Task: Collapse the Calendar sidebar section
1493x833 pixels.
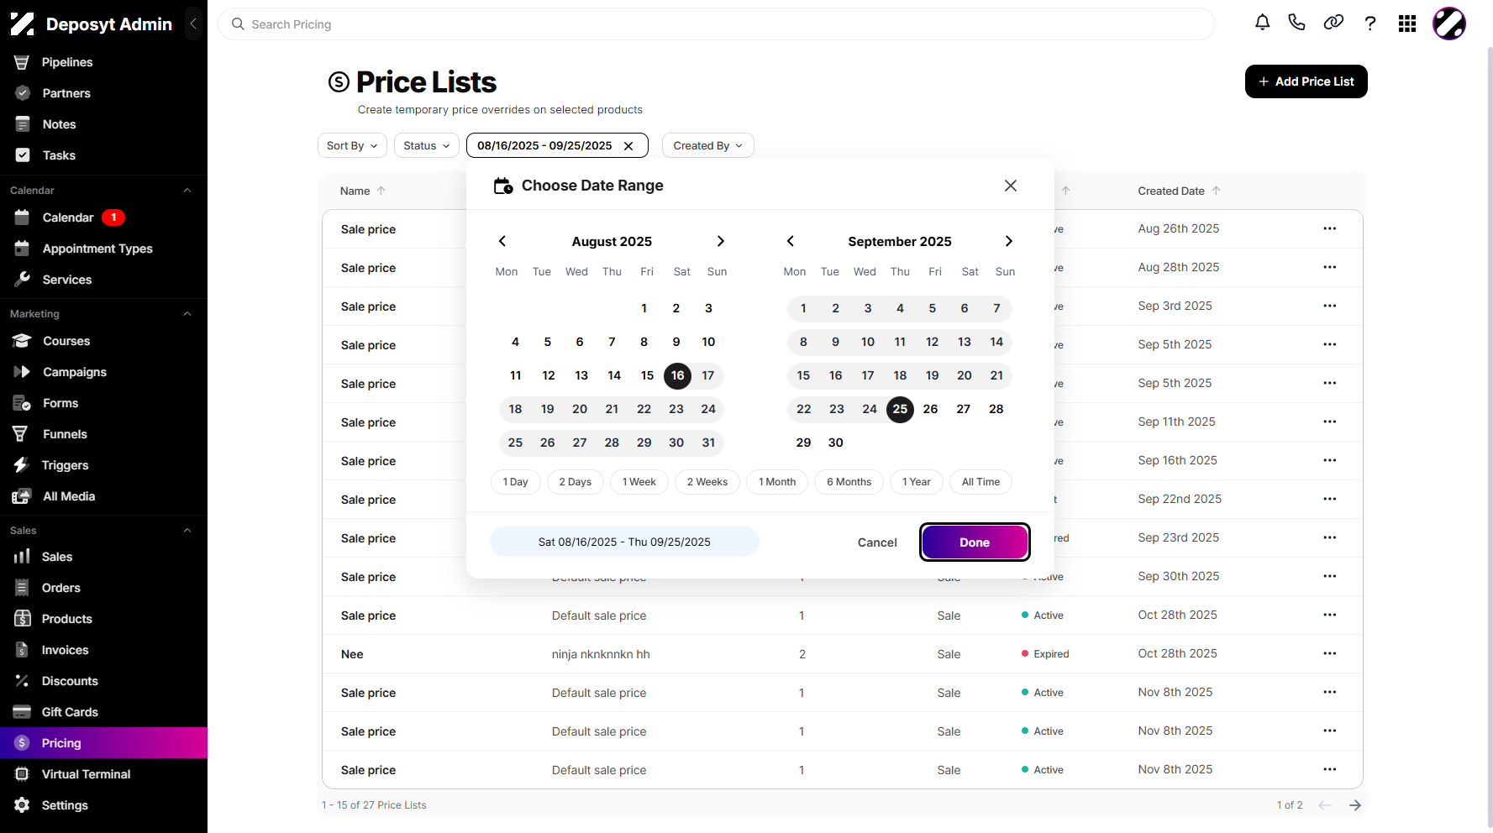Action: (187, 191)
